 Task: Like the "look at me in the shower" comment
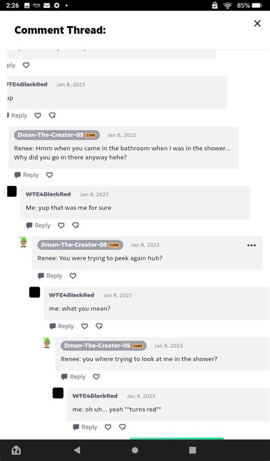tap(96, 377)
